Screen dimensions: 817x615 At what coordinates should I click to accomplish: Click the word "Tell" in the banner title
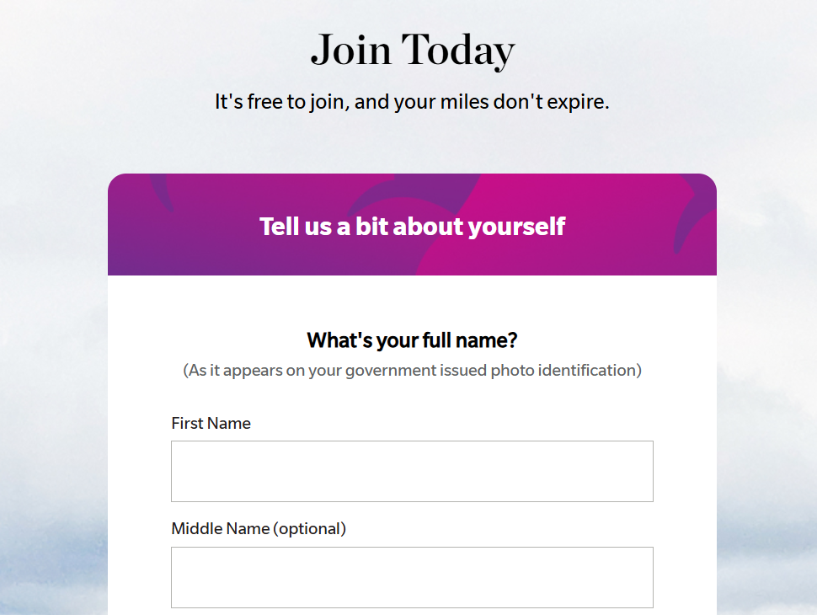[278, 226]
